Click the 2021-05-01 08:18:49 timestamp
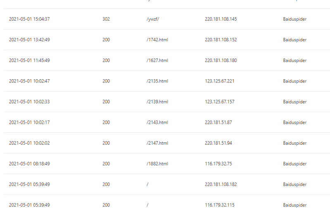The image size is (330, 212). 29,164
